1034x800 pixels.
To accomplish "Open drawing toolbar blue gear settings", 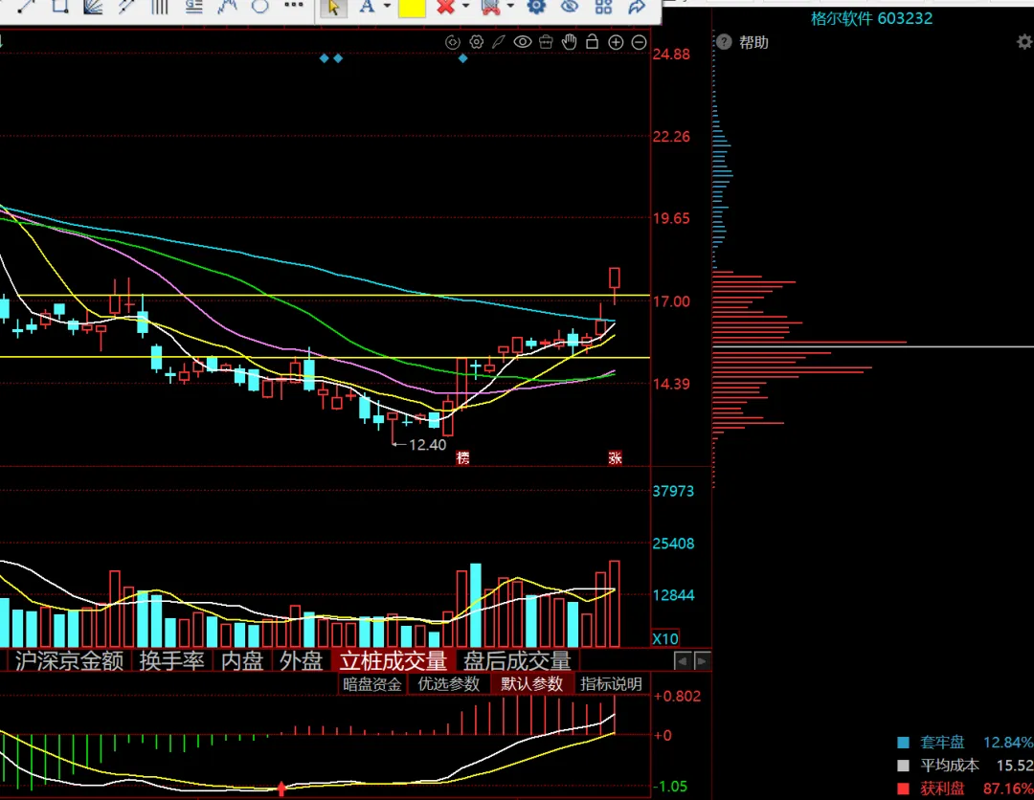I will (x=536, y=7).
